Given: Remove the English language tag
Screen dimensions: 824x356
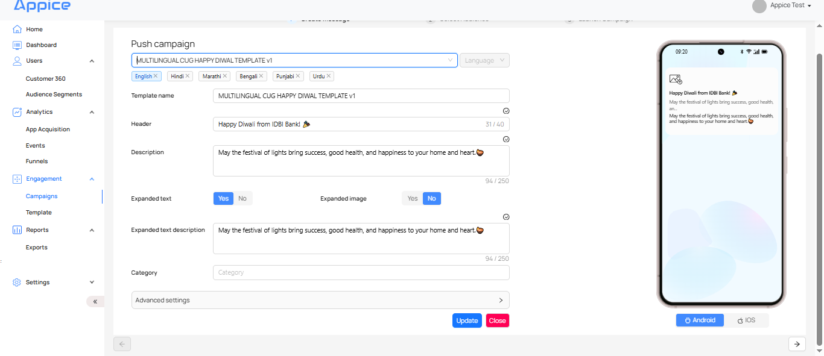Looking at the screenshot, I should (156, 76).
